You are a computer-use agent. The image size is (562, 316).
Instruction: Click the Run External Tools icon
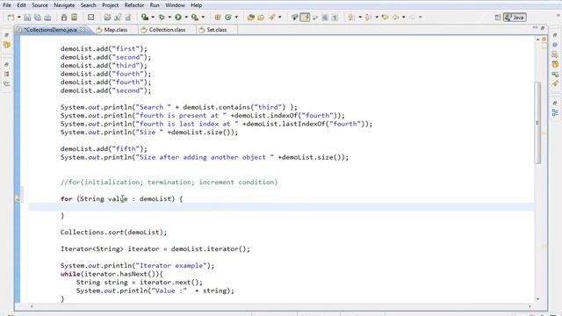(195, 18)
